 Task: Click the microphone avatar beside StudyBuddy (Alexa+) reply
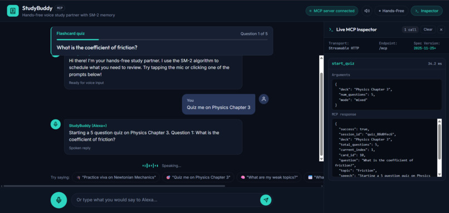click(56, 124)
